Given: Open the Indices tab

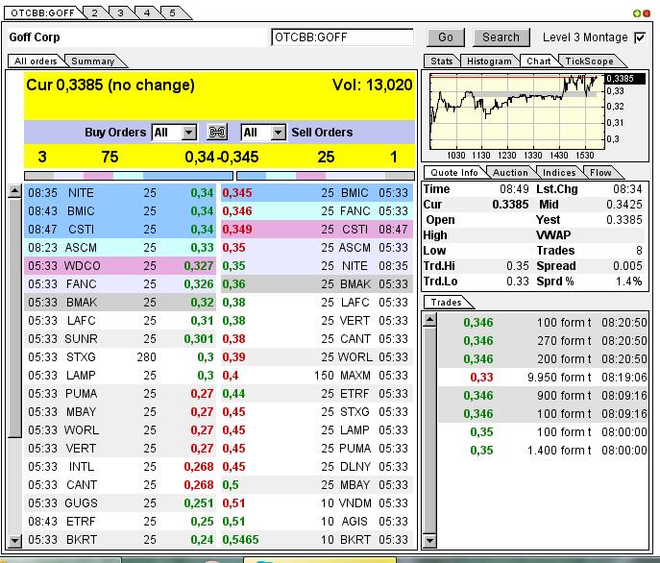Looking at the screenshot, I should (559, 173).
